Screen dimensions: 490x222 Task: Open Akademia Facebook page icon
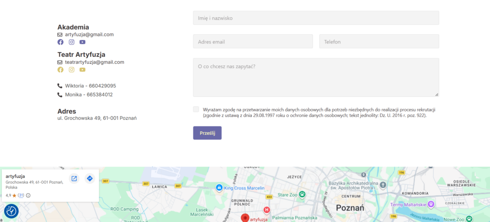pos(60,42)
